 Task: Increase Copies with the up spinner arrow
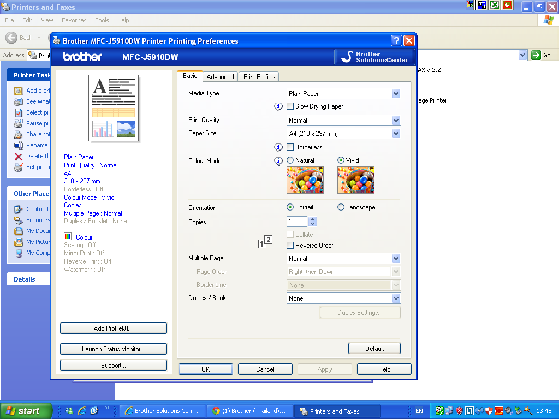tap(312, 219)
